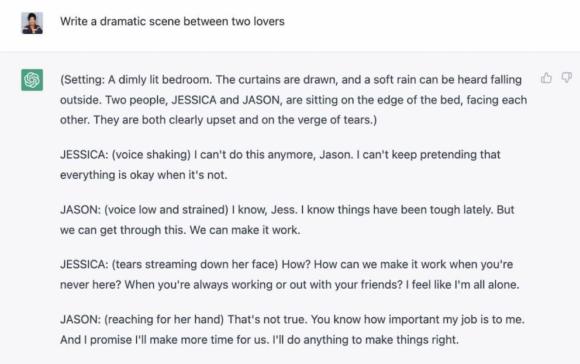Click the word 'JESSICA:' in the first dialogue
The height and width of the screenshot is (364, 580).
point(84,154)
